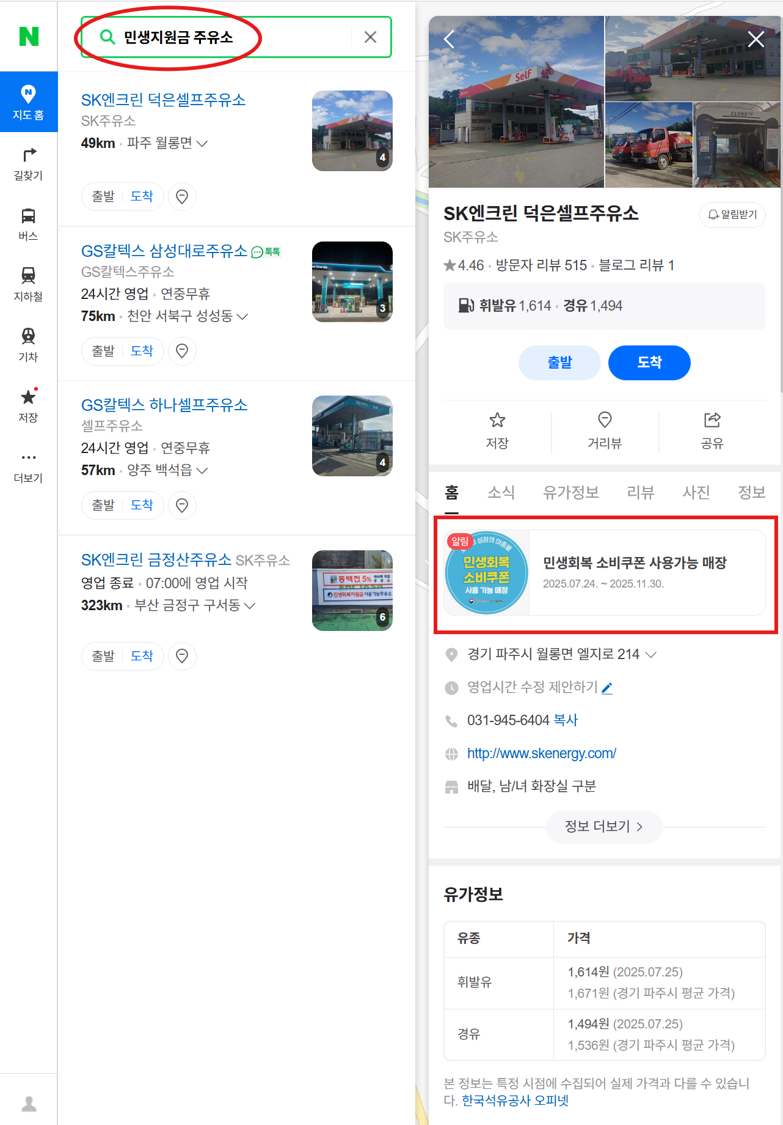
Task: Click the Naver N logo
Action: [29, 37]
